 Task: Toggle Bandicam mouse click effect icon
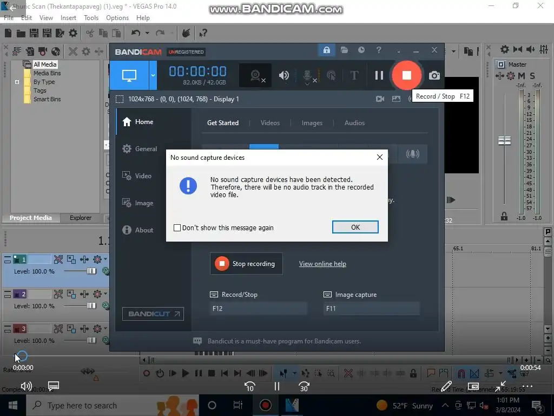pyautogui.click(x=331, y=75)
